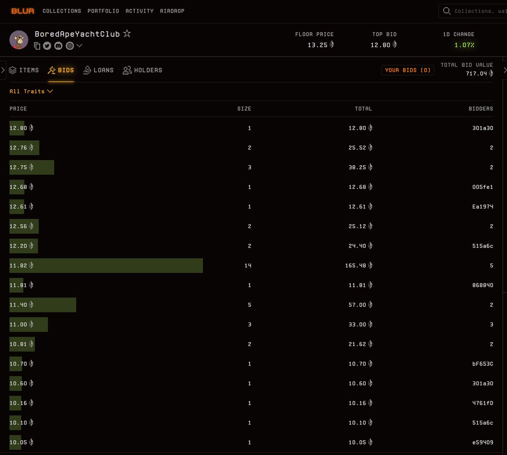Expand the collection info chevron
The height and width of the screenshot is (455, 507).
(x=79, y=46)
